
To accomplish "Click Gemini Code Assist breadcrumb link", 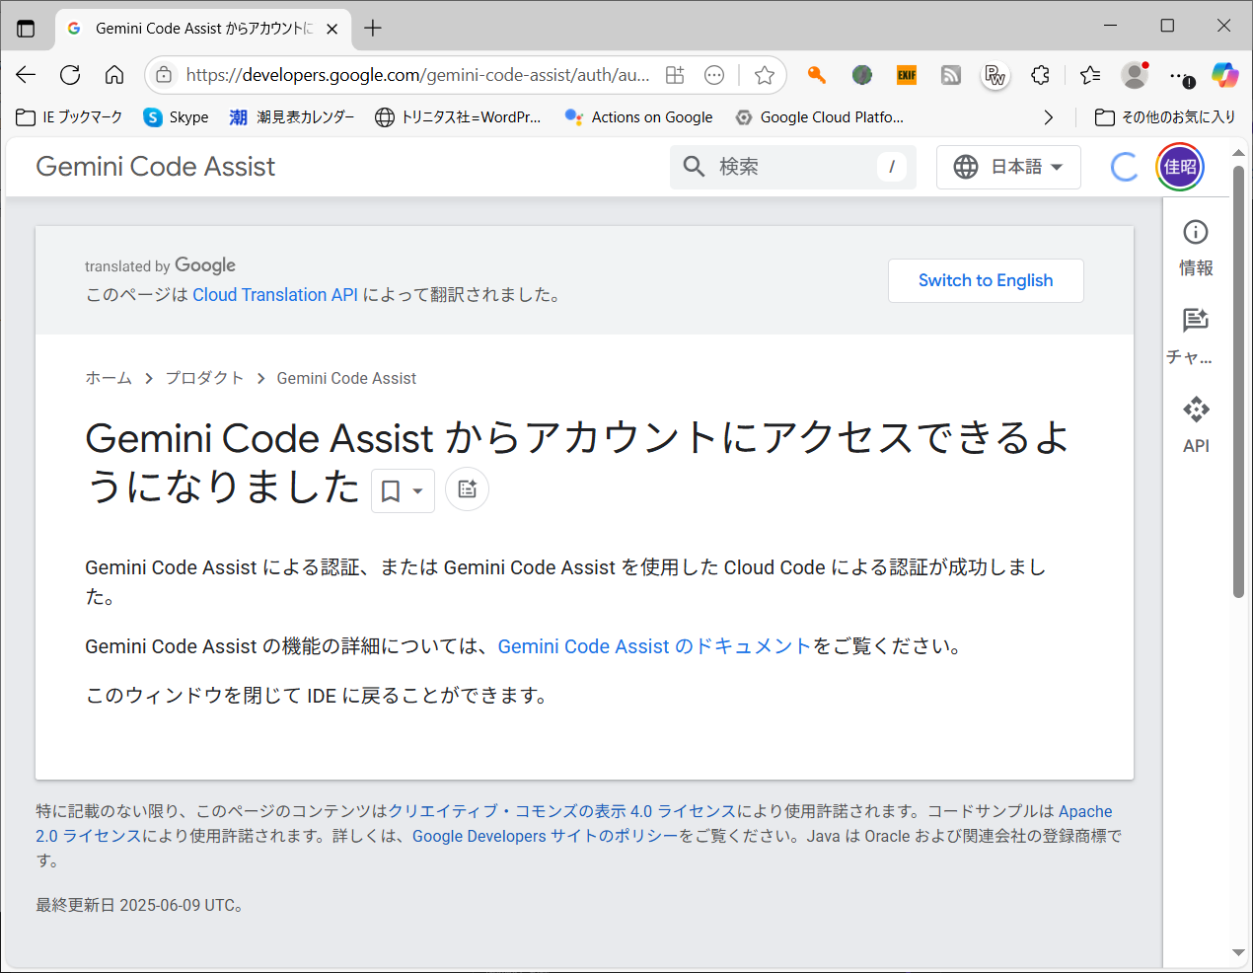I will click(346, 378).
